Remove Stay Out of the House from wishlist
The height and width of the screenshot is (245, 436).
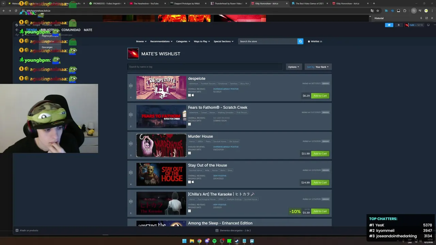tap(326, 170)
